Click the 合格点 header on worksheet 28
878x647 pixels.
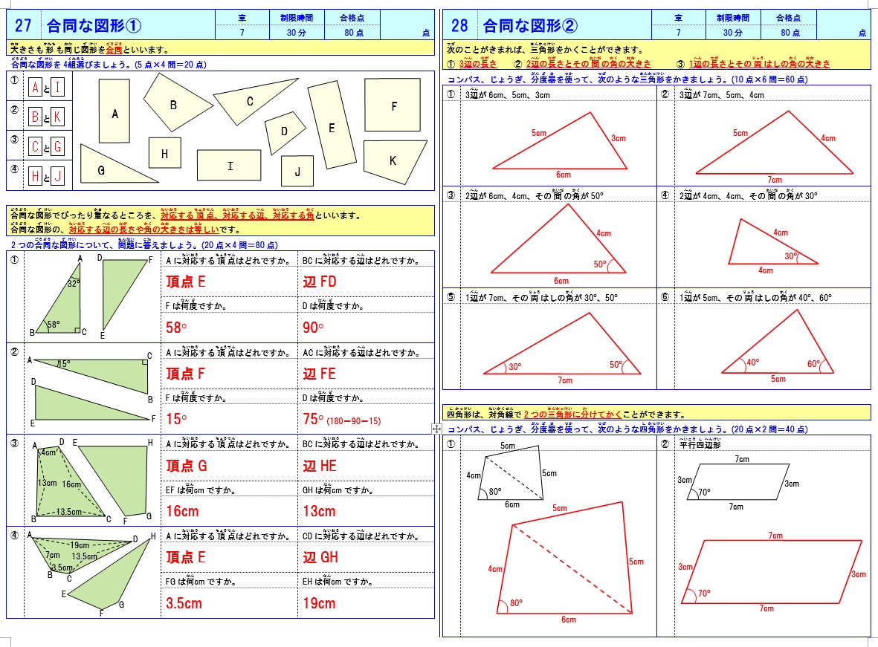788,18
